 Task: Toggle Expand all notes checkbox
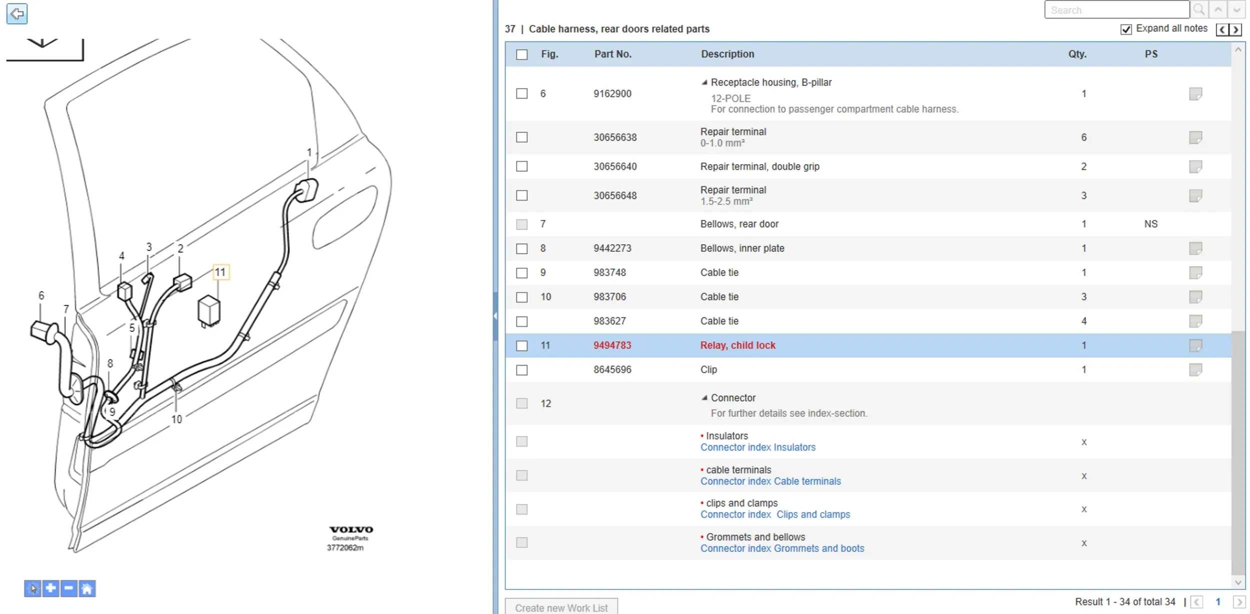[x=1126, y=29]
